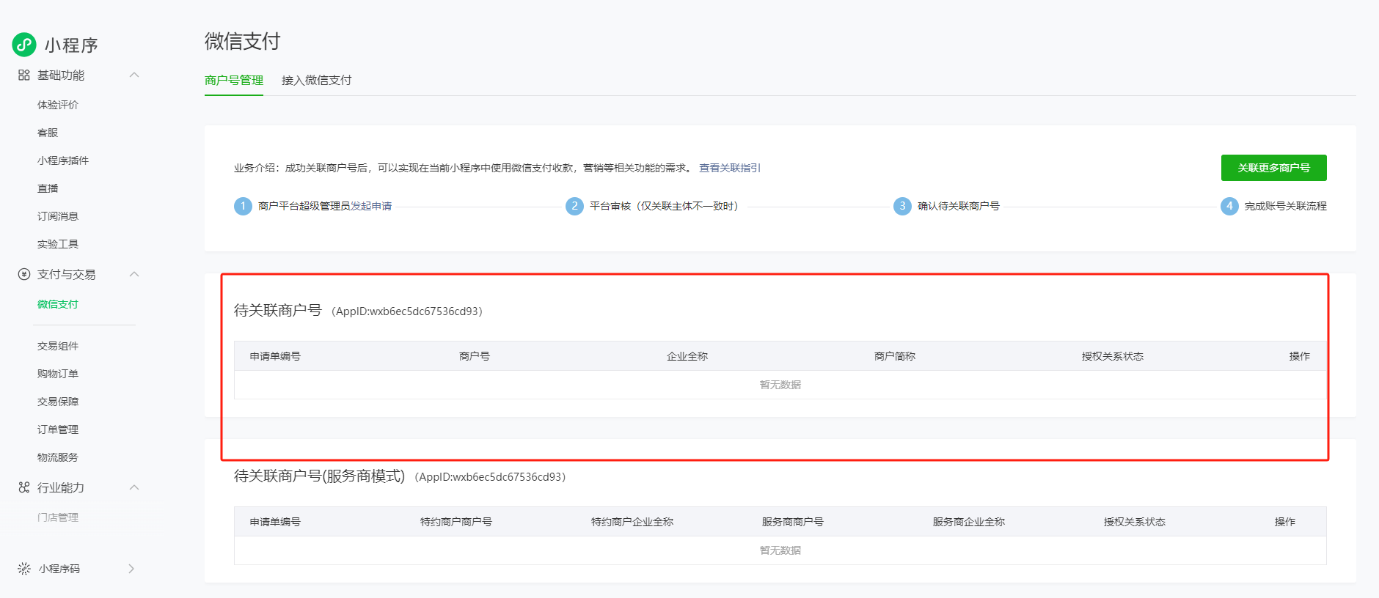Collapse the 支付与交易 section chevron

point(134,274)
